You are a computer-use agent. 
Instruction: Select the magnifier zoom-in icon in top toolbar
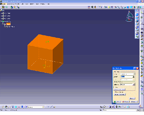point(118,7)
